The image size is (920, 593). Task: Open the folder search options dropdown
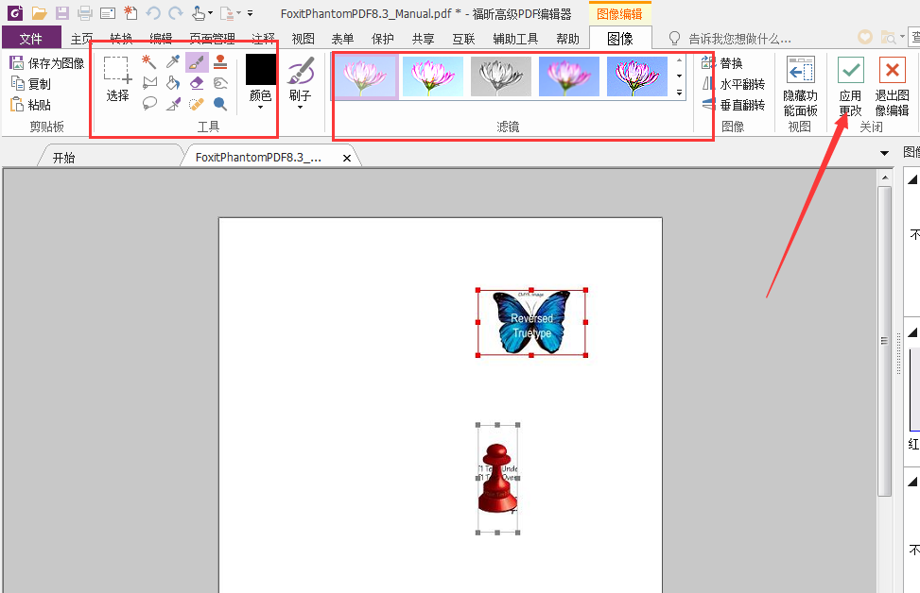[902, 38]
